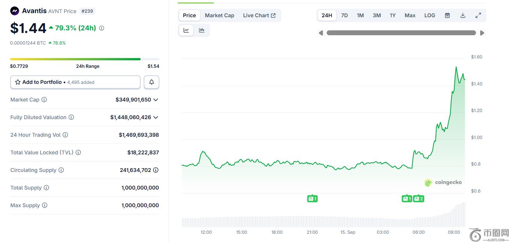Click Add to Portfolio button
This screenshot has height=242, width=509.
pos(75,82)
